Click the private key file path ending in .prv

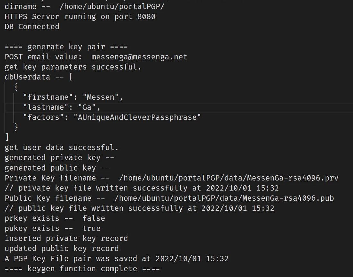tap(228, 178)
